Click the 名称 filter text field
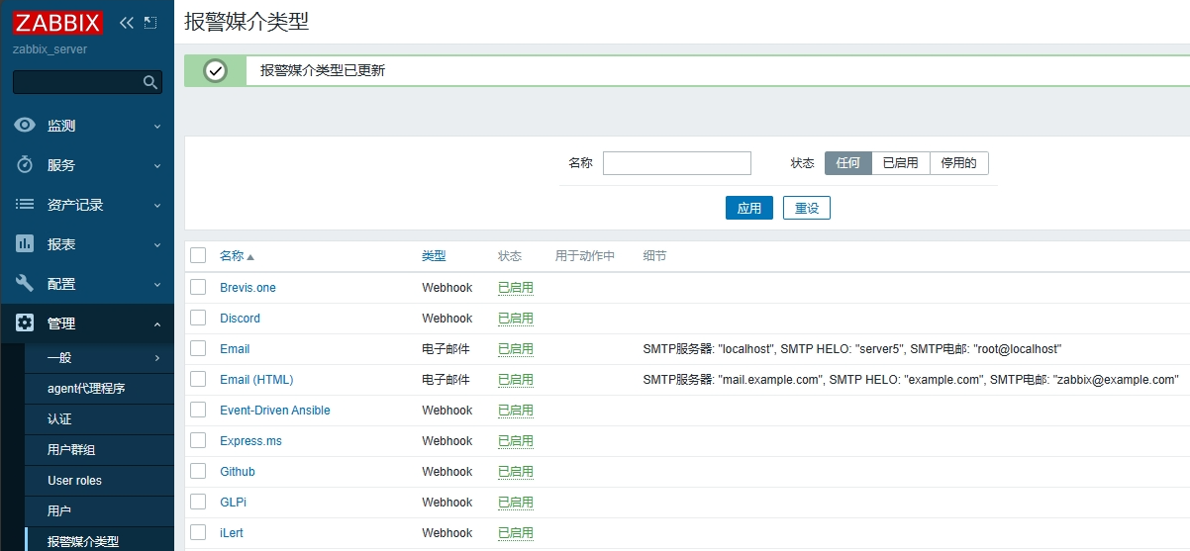The width and height of the screenshot is (1190, 551). [x=677, y=163]
